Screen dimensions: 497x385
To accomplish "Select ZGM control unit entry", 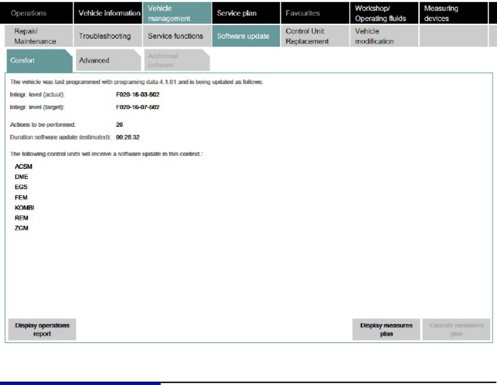I will point(22,228).
